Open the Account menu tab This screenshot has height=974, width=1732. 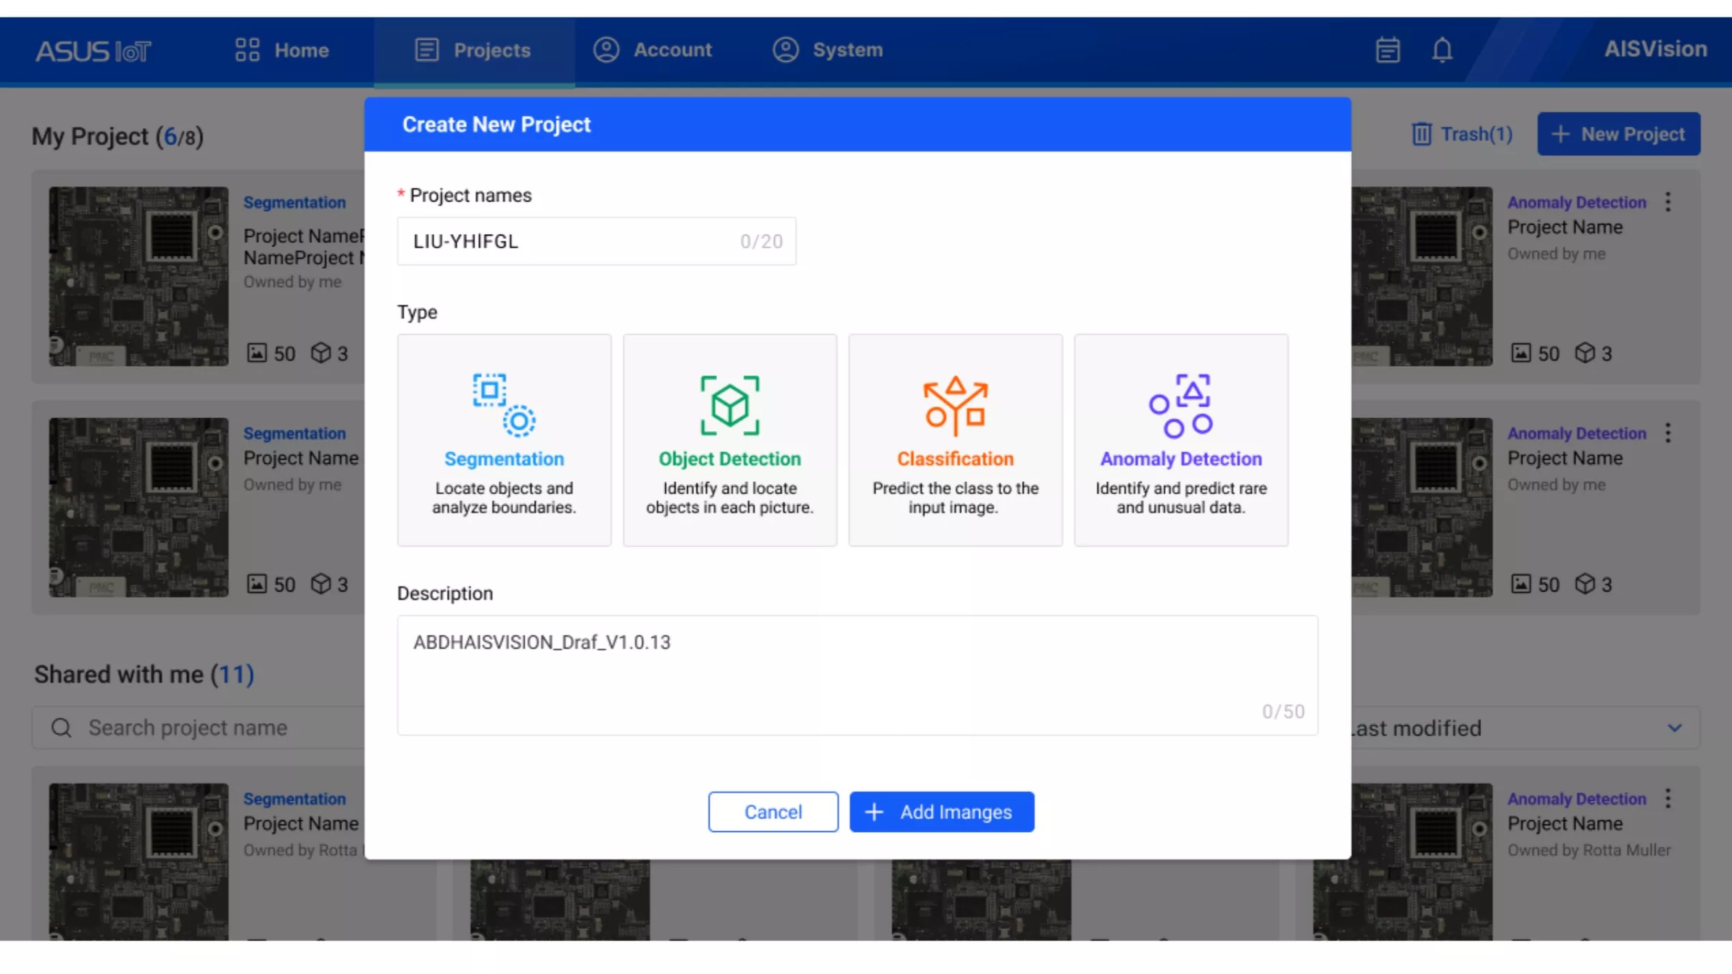pos(652,50)
